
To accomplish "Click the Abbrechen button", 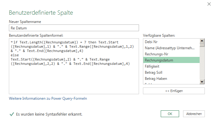I will click(x=194, y=114).
